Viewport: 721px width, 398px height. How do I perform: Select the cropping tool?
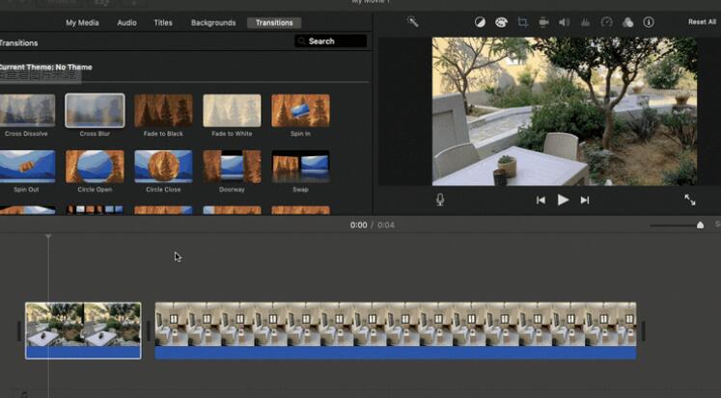coord(522,22)
